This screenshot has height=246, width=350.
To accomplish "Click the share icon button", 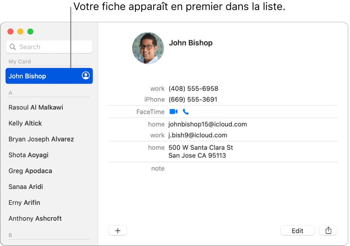I will [328, 230].
